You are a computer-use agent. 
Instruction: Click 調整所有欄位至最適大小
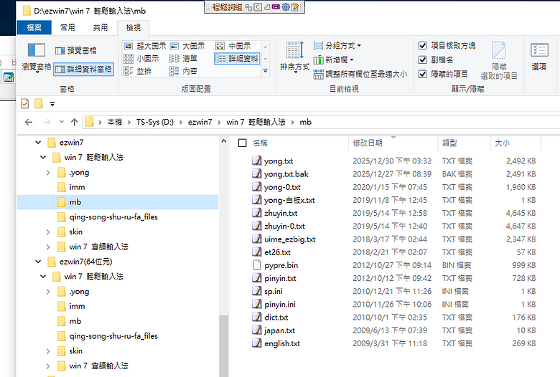pos(360,75)
